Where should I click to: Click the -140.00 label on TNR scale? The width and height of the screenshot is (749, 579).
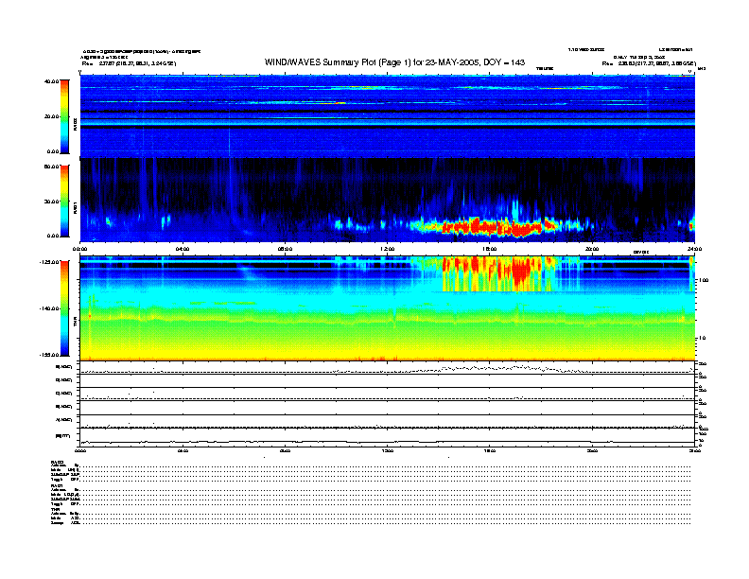50,308
